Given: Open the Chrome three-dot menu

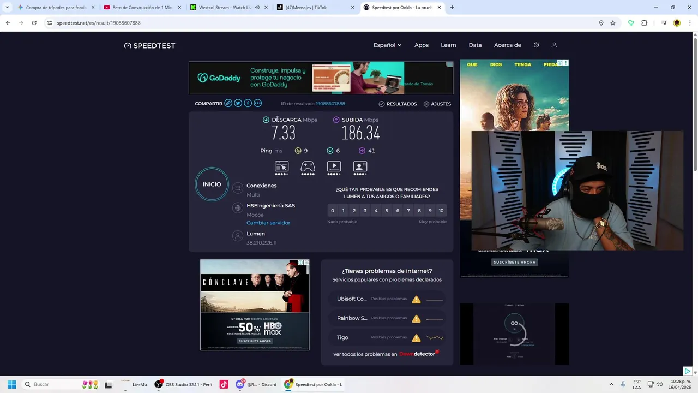Looking at the screenshot, I should [690, 23].
